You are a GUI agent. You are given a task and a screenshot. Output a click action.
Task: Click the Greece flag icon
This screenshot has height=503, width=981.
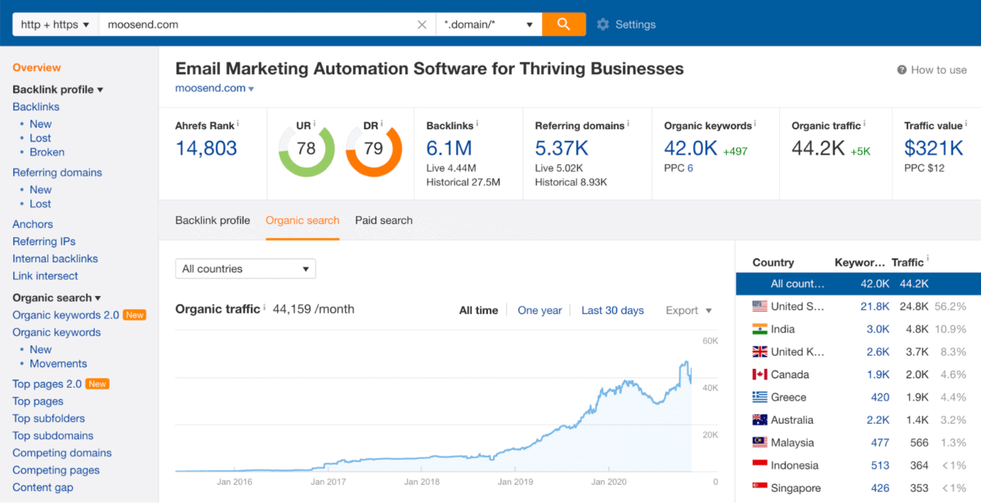(759, 397)
